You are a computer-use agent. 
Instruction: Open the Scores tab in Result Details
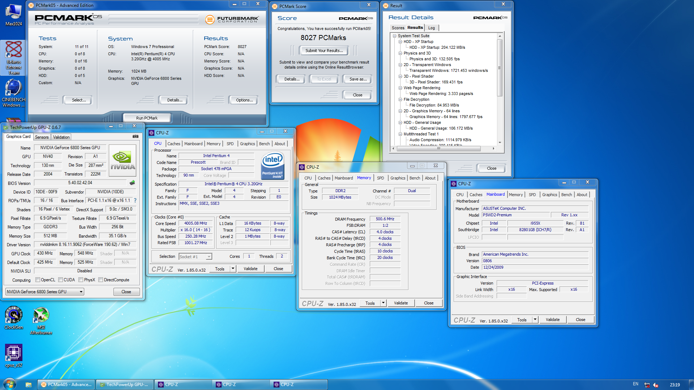coord(398,28)
